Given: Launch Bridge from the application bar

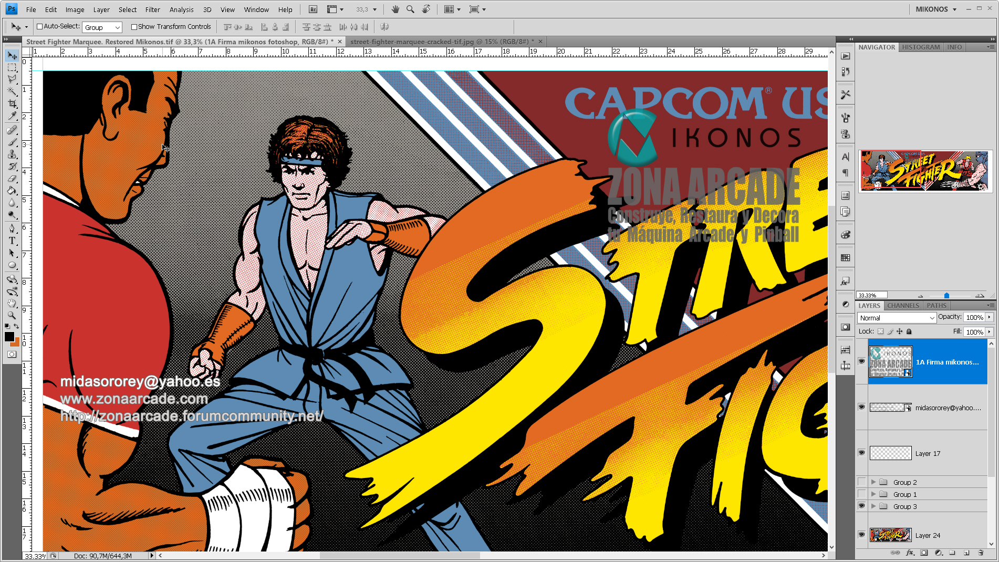Looking at the screenshot, I should (313, 9).
